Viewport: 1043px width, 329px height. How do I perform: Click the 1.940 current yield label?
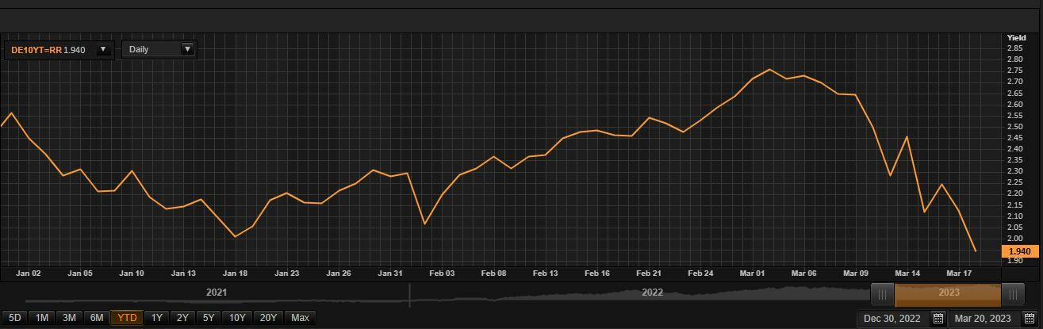pos(1019,251)
